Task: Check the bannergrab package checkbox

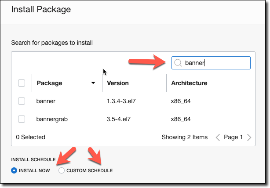Action: (x=22, y=119)
